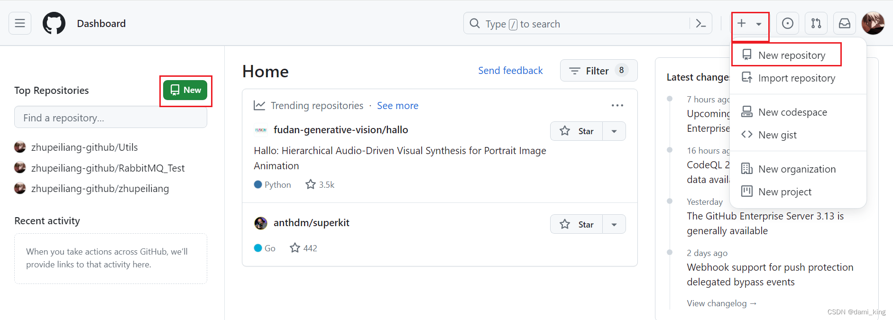Click See more trending repositories
Image resolution: width=893 pixels, height=320 pixels.
click(x=397, y=106)
